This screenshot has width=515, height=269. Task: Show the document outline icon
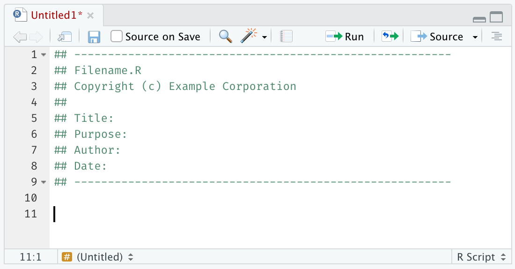[x=497, y=37]
